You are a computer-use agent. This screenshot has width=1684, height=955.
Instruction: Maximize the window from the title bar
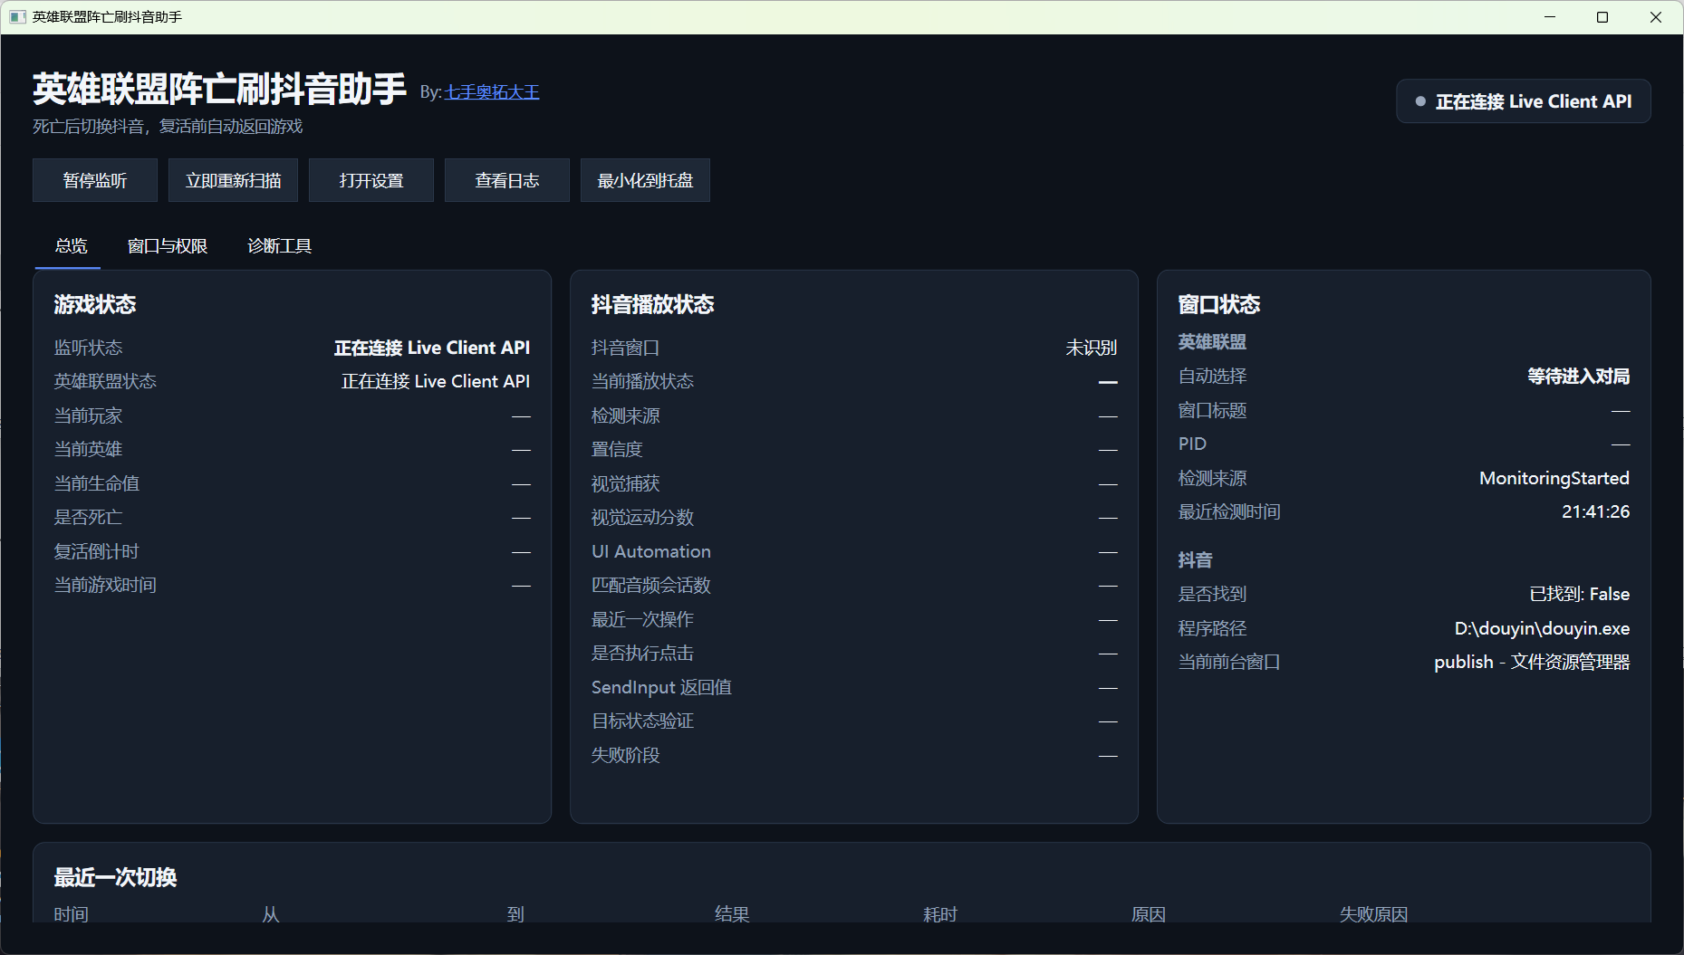coord(1602,17)
